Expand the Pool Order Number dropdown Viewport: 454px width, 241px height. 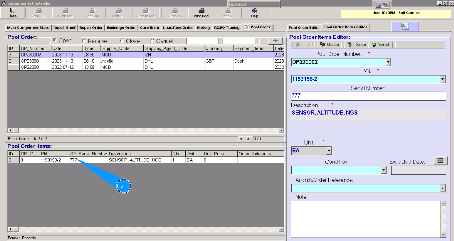pos(388,62)
